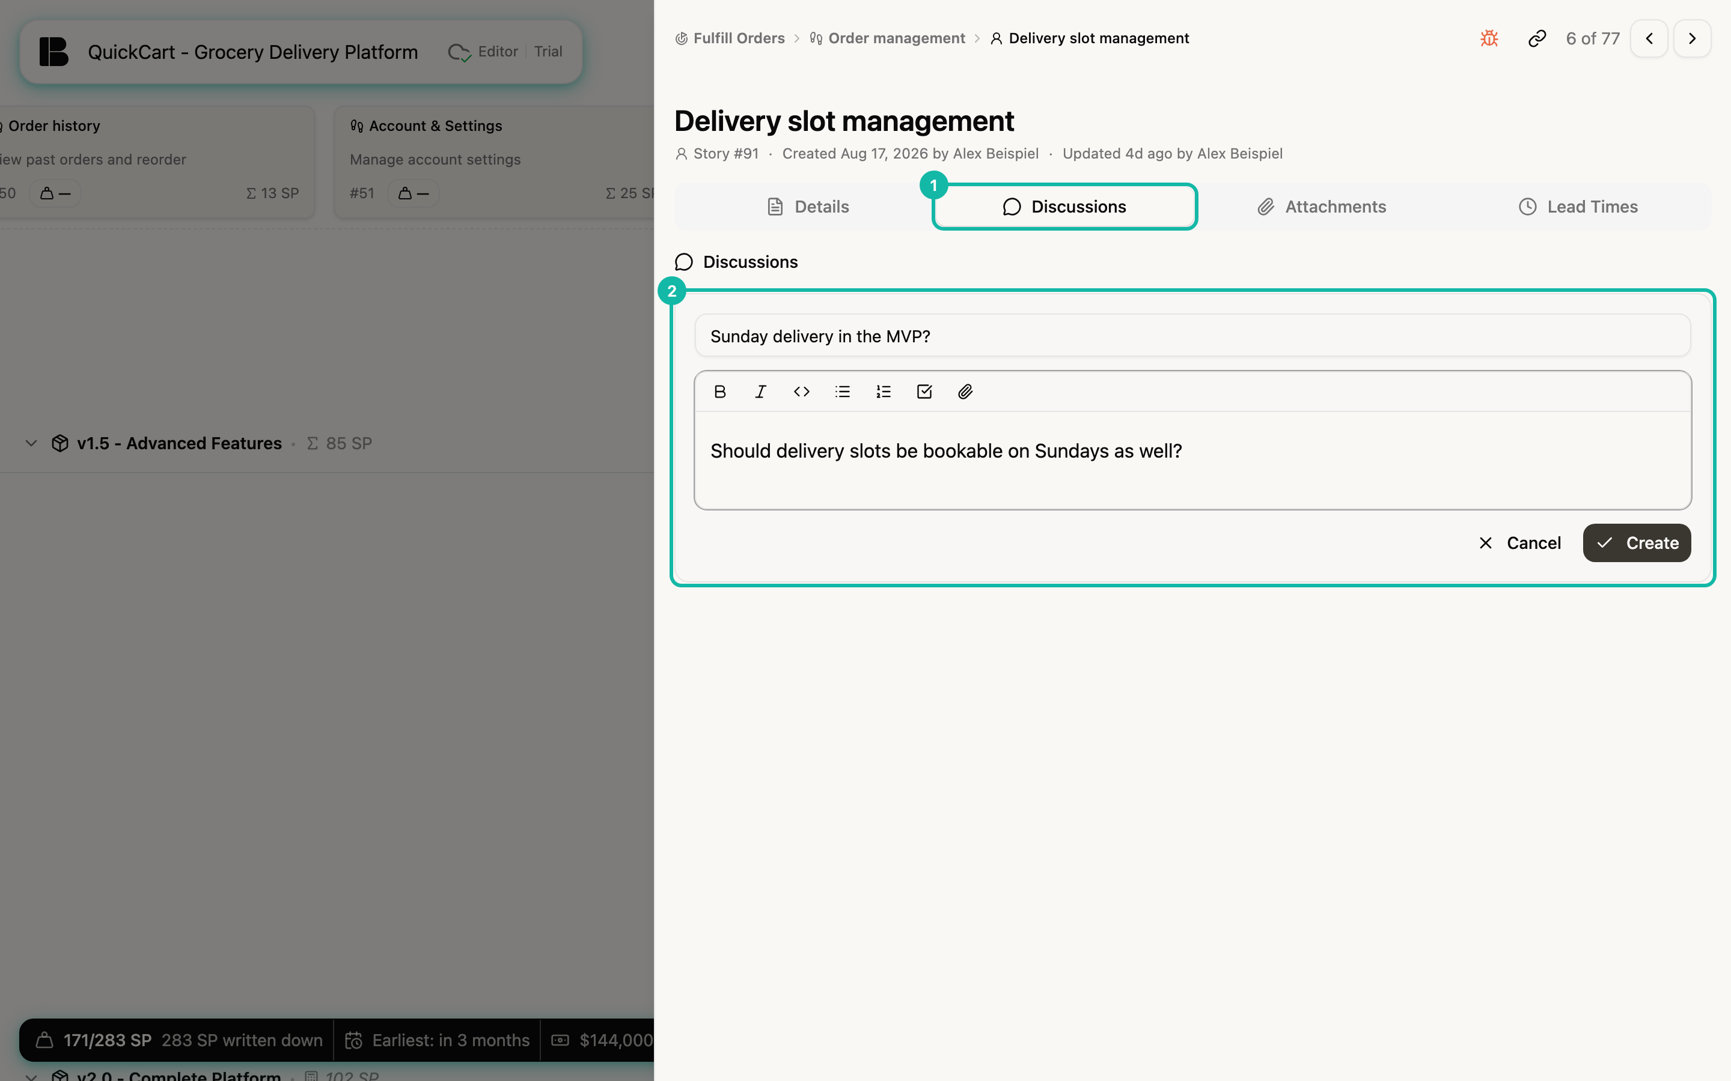Switch to the Discussions tab
The width and height of the screenshot is (1731, 1081).
point(1064,207)
